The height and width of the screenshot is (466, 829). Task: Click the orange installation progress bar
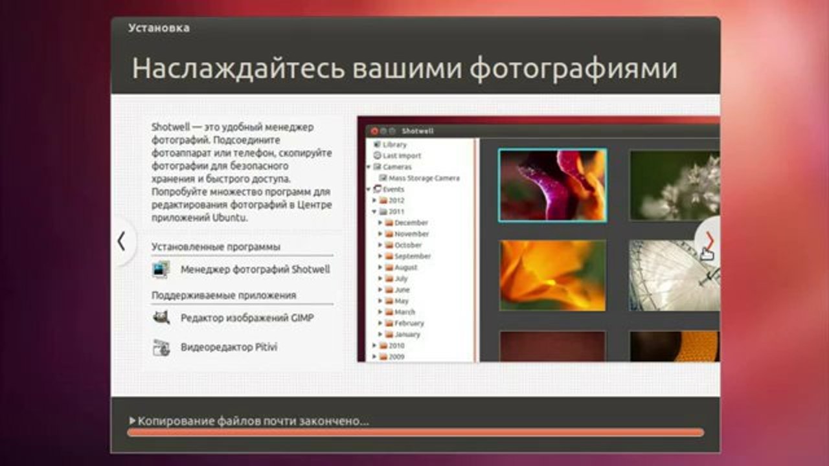coord(415,432)
